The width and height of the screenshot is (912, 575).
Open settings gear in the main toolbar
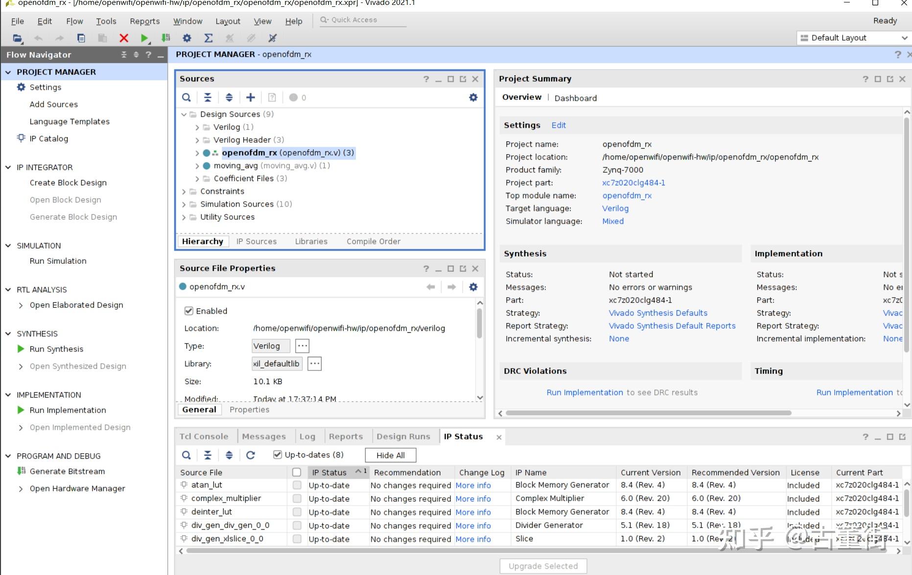187,38
